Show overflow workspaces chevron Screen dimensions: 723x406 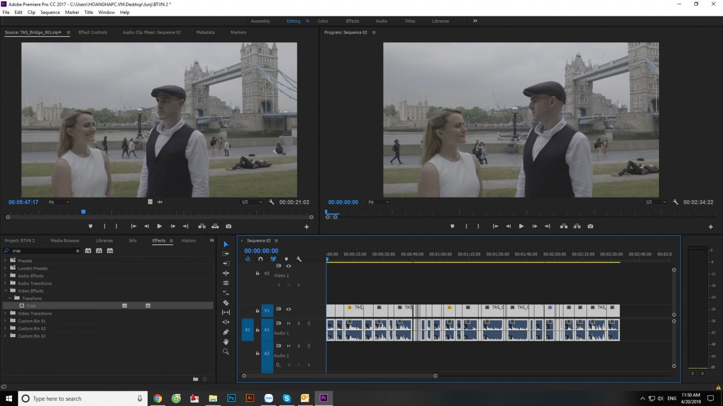click(475, 21)
